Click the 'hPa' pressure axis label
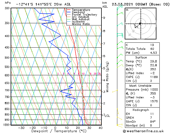The height and width of the screenshot is (133, 172). [x=8, y=3]
